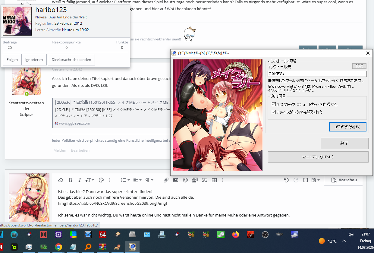Click the Reaktionspunkte 0 stat in popup
Viewport: 374px width, 253px height.
click(x=66, y=45)
